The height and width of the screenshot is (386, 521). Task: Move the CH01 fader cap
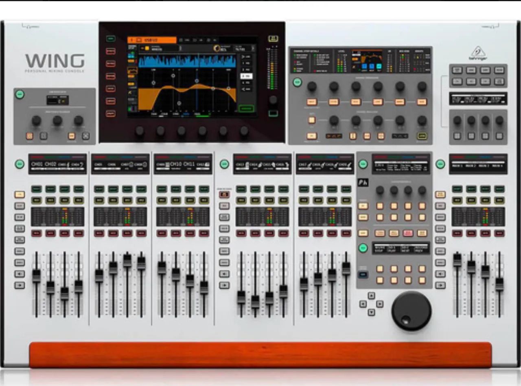click(37, 275)
